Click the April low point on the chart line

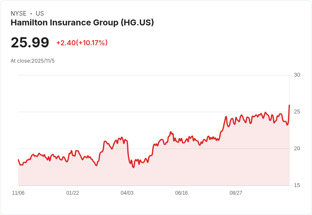click(134, 167)
